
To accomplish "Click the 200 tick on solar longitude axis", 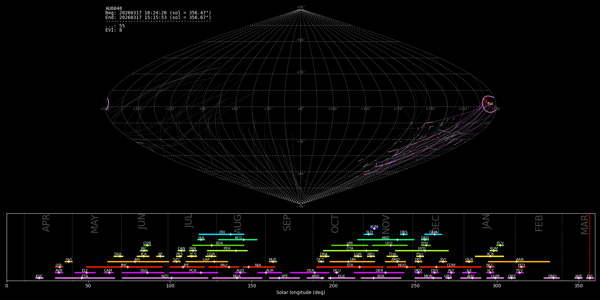I will pyautogui.click(x=333, y=286).
